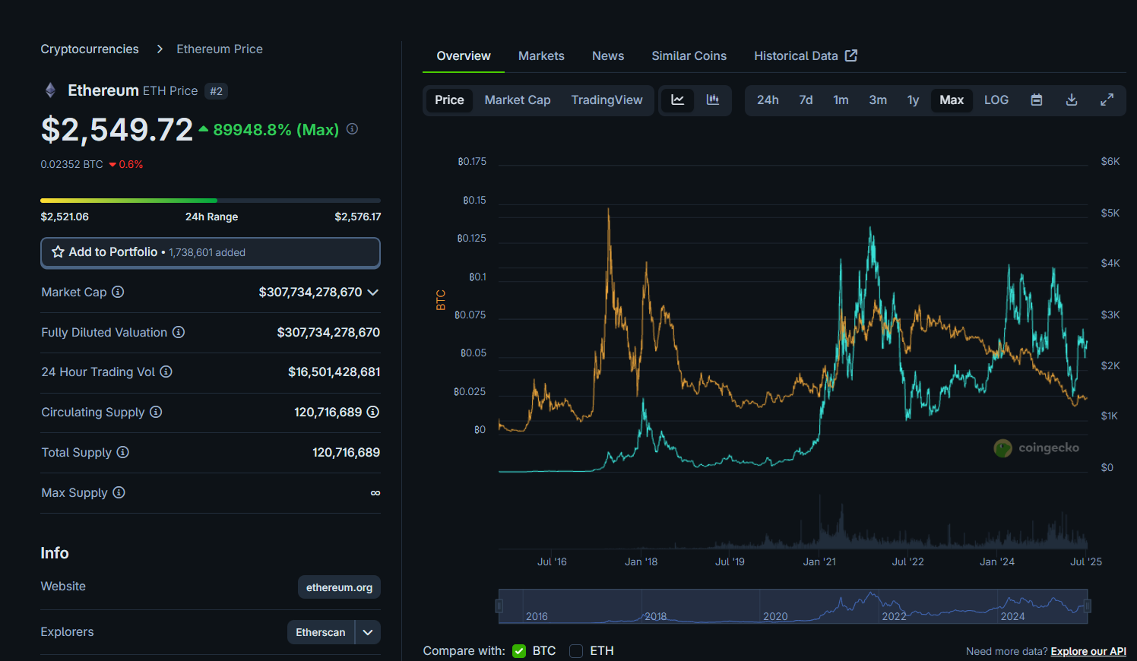Image resolution: width=1137 pixels, height=661 pixels.
Task: Toggle BTC comparison checkbox
Action: (x=519, y=651)
